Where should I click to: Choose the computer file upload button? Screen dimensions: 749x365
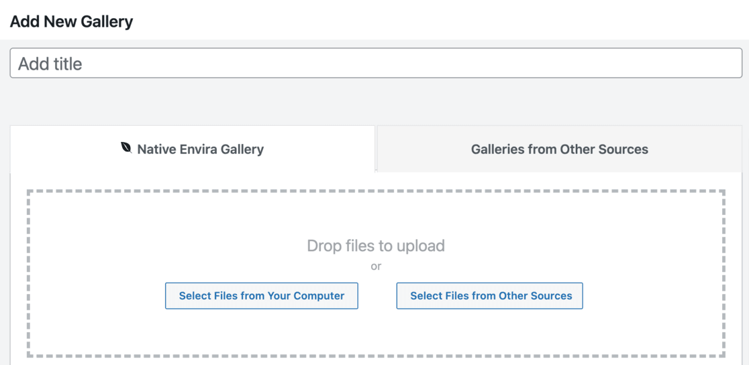click(x=262, y=295)
